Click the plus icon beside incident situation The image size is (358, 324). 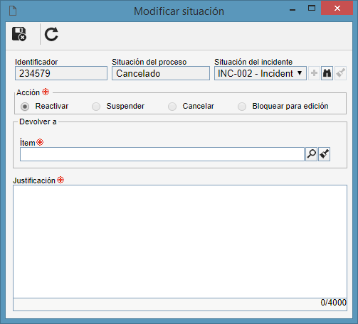(314, 73)
